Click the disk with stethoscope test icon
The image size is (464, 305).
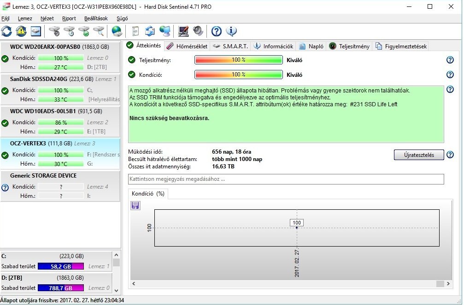click(54, 31)
